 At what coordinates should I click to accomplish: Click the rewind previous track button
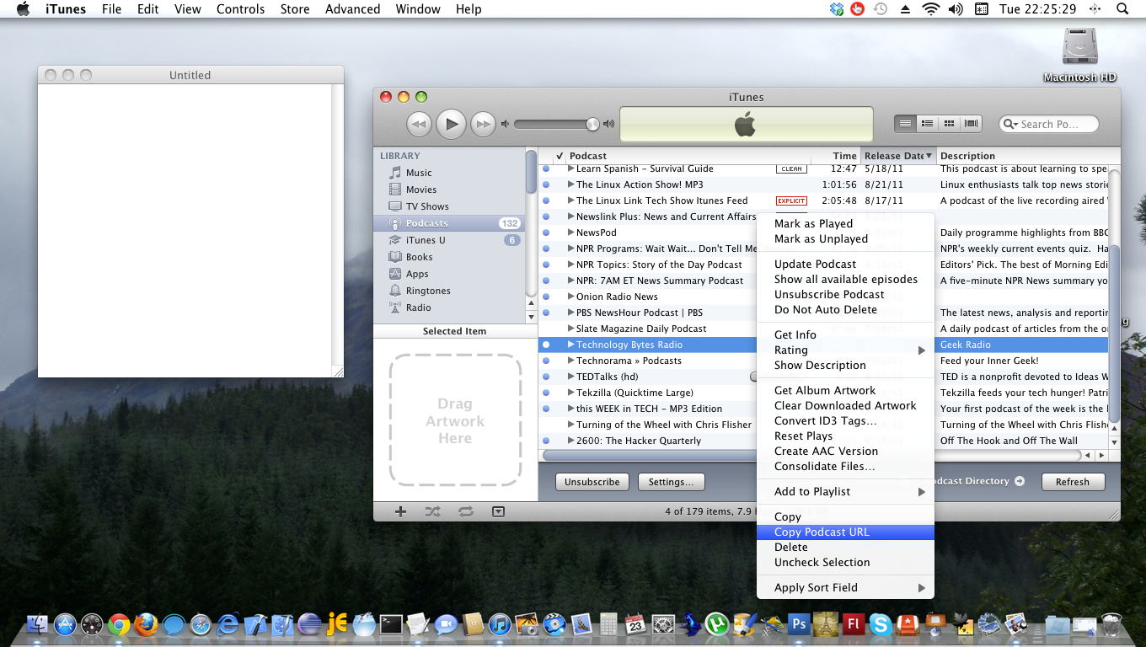click(x=419, y=125)
